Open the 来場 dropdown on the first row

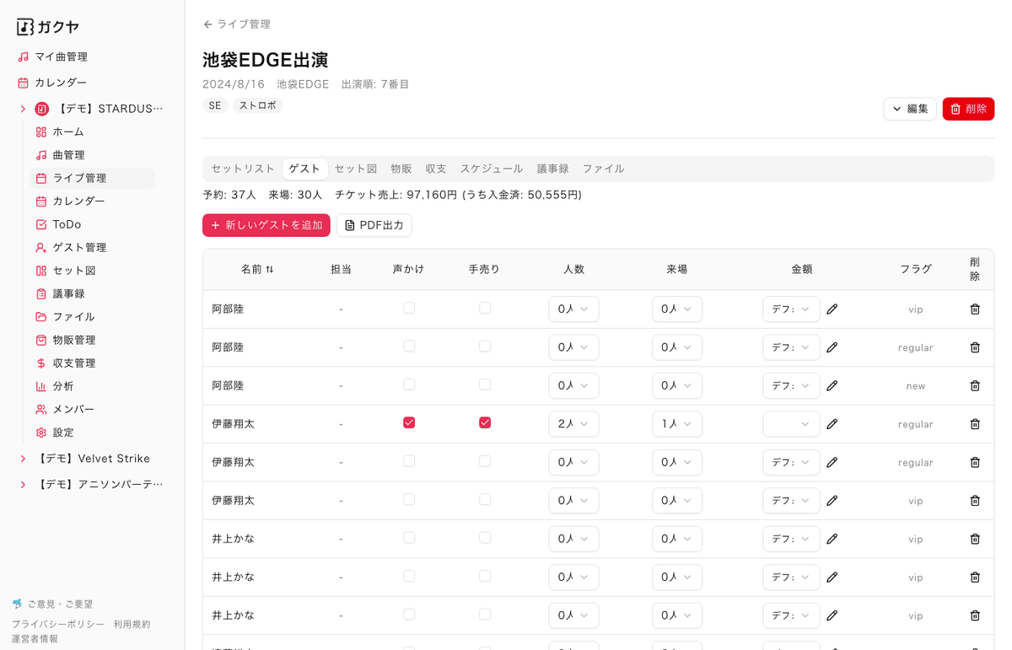click(677, 309)
